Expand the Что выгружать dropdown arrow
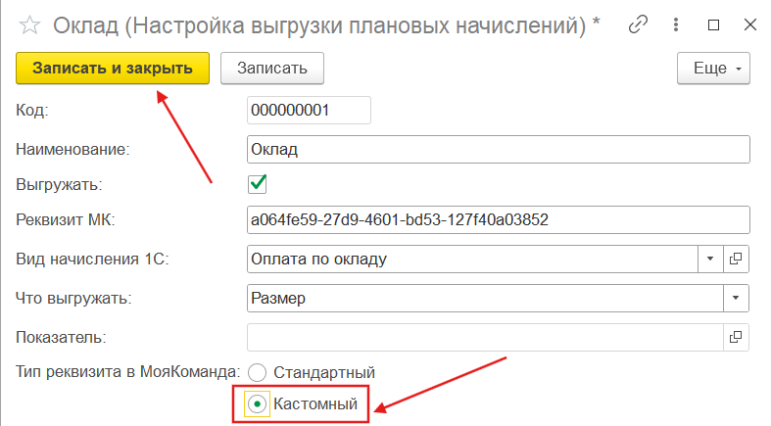 (x=736, y=297)
